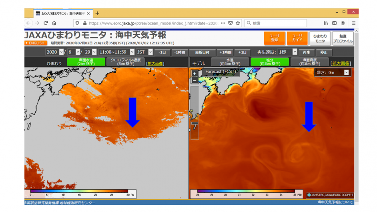The image size is (377, 212).
Task: Select model 塩分 (約3km格子) layer
Action: [270, 62]
